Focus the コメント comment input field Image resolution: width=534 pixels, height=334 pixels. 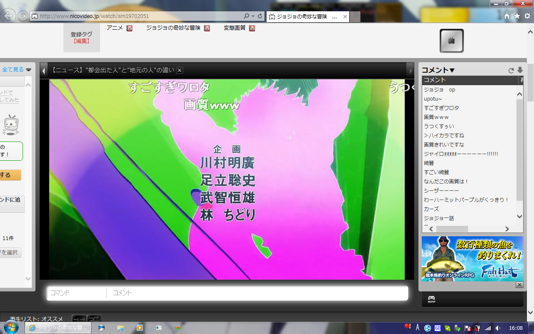point(257,293)
